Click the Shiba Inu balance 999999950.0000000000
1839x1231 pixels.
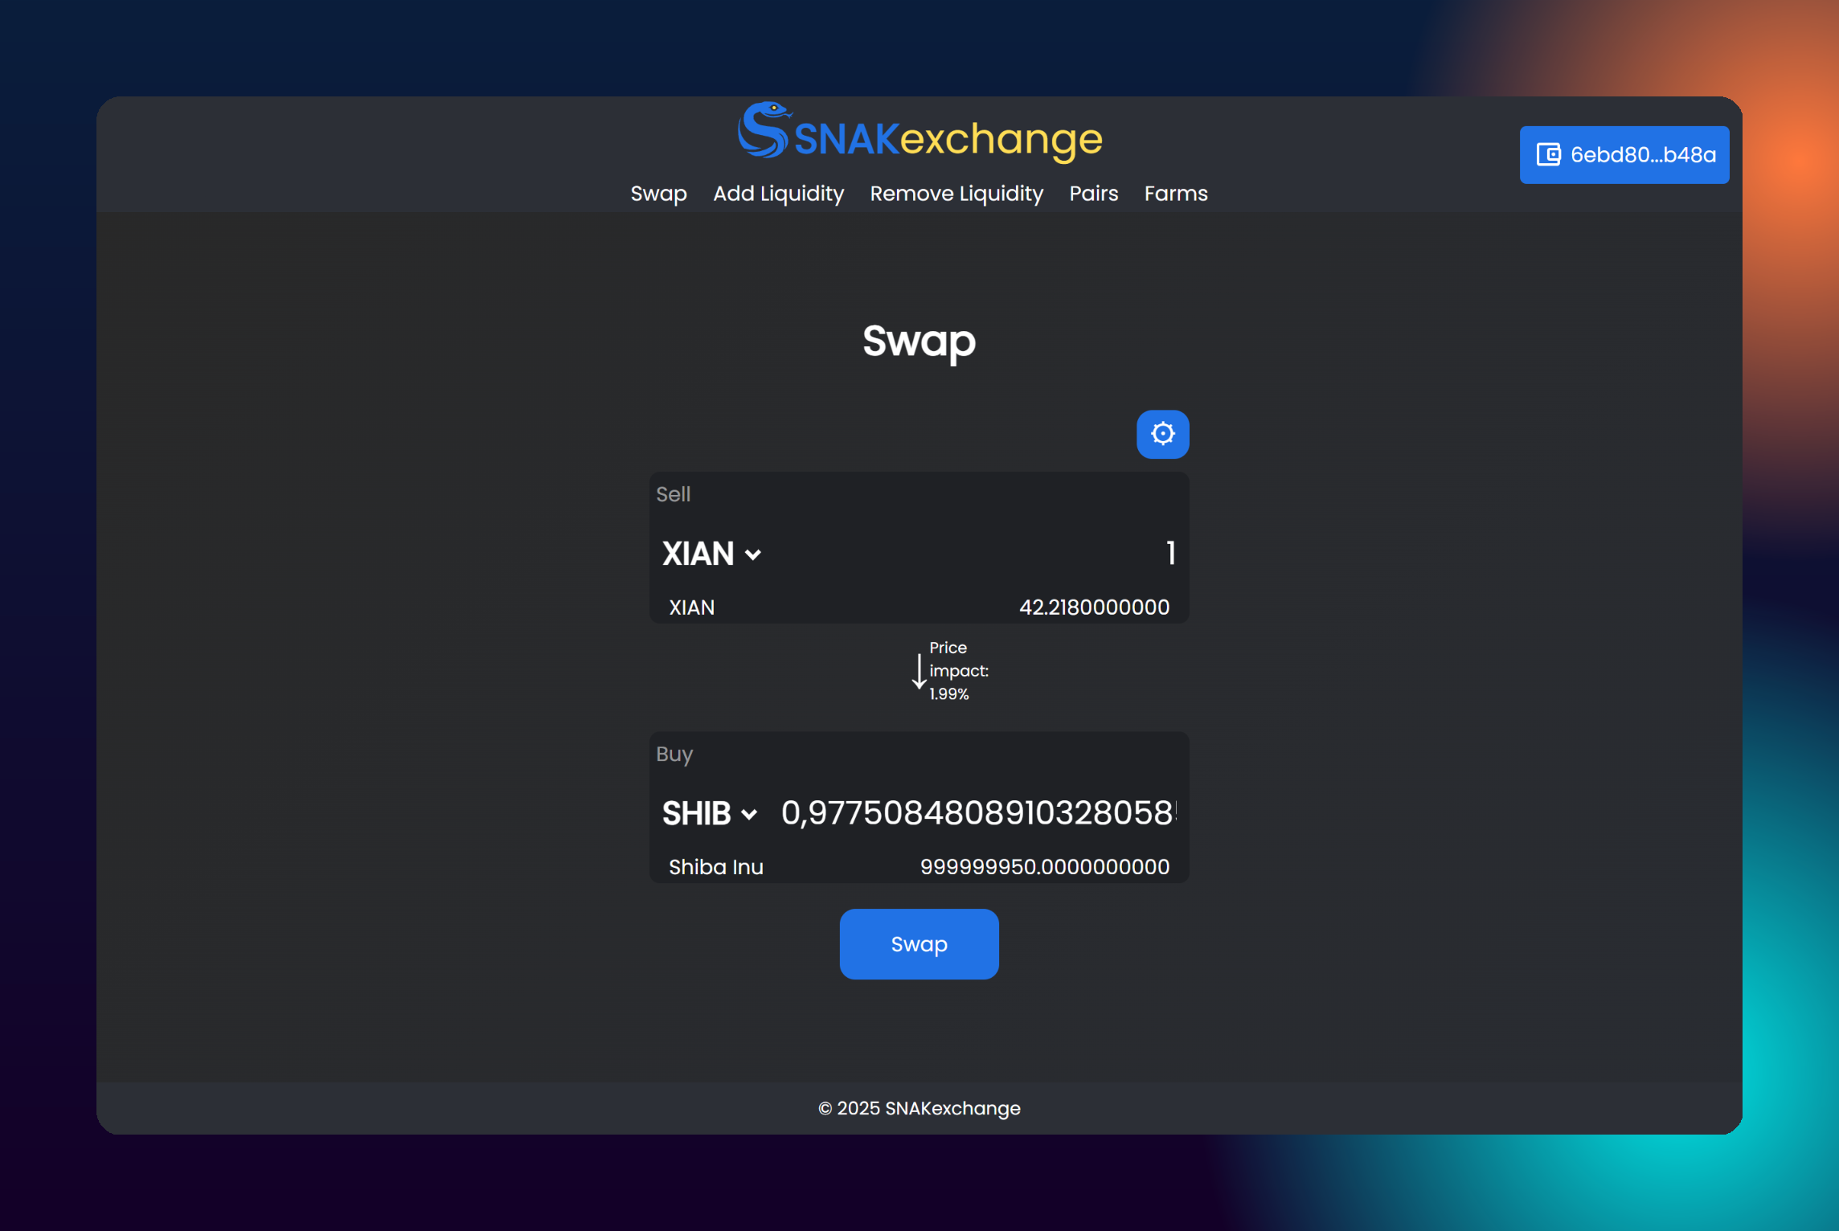[1044, 867]
